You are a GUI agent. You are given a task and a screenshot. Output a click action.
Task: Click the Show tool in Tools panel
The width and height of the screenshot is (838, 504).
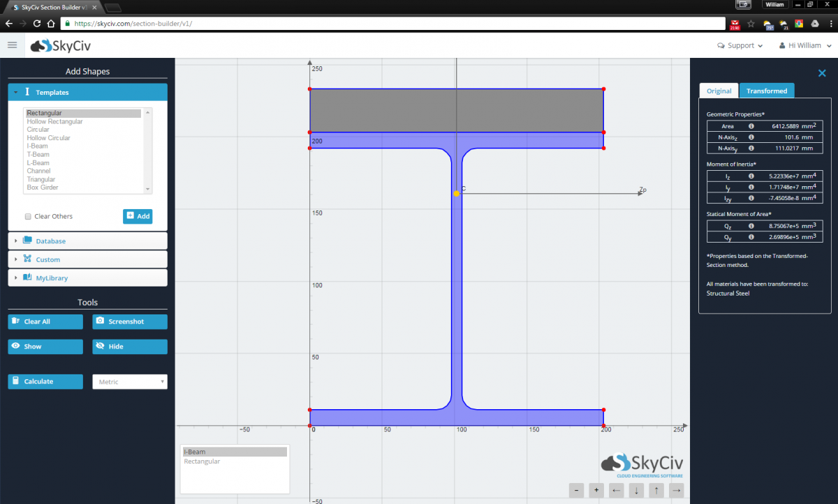click(x=45, y=346)
